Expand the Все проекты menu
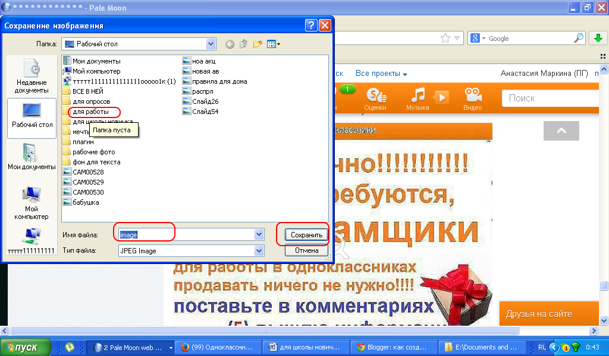Viewport: 609px width, 356px height. coord(381,74)
